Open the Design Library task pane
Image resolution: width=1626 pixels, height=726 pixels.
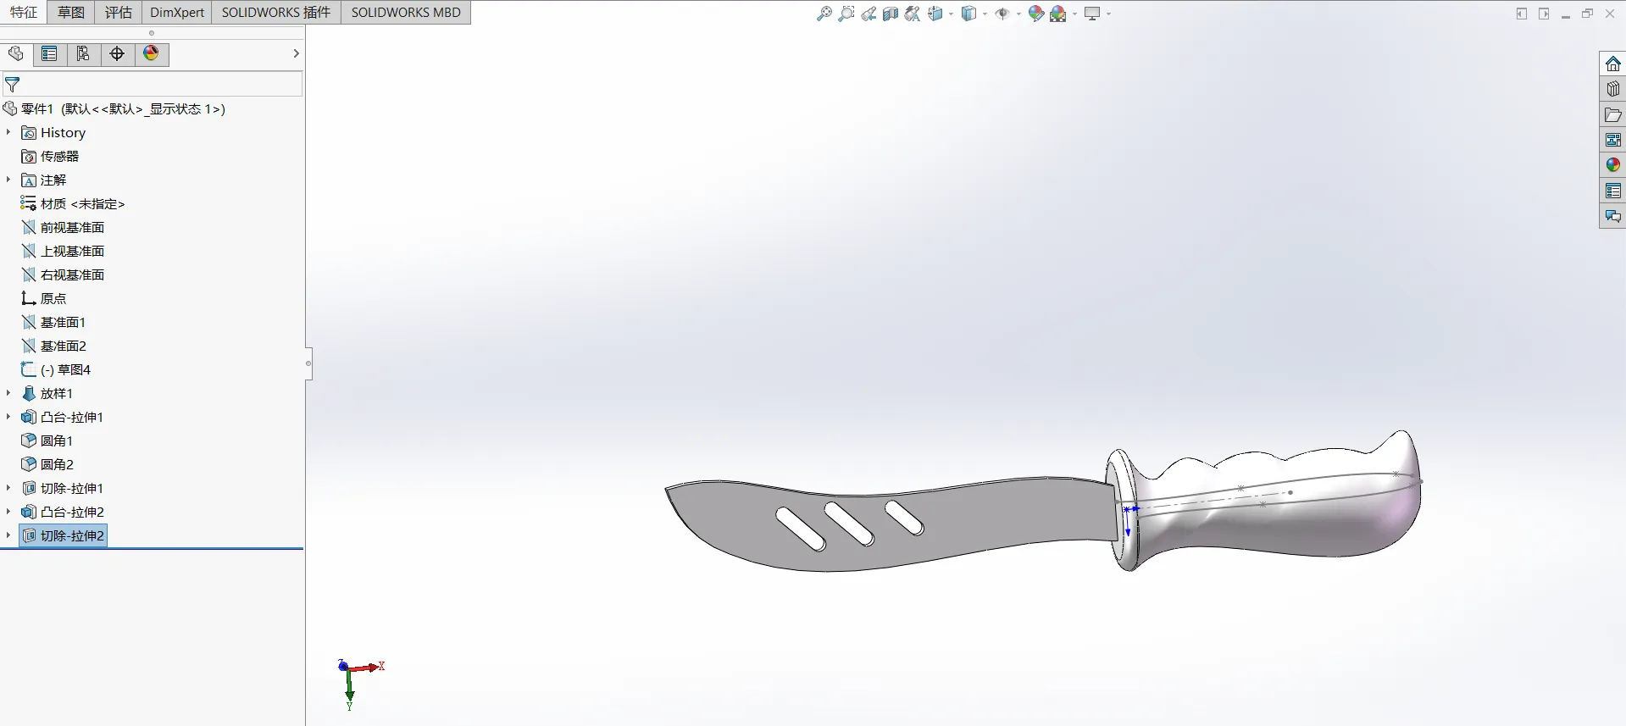(x=1612, y=89)
